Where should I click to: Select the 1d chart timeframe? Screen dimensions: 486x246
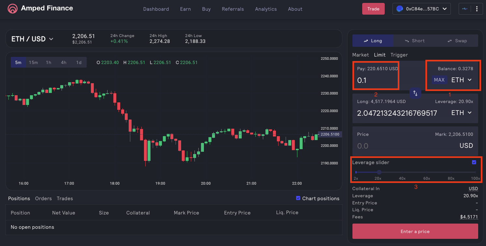tap(79, 62)
